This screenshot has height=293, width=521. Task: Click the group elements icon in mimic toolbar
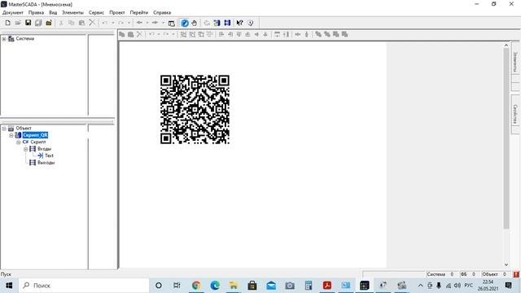click(183, 34)
